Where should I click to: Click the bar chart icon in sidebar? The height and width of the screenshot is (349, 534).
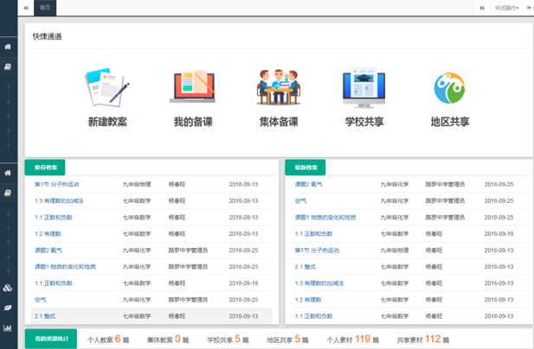point(8,328)
